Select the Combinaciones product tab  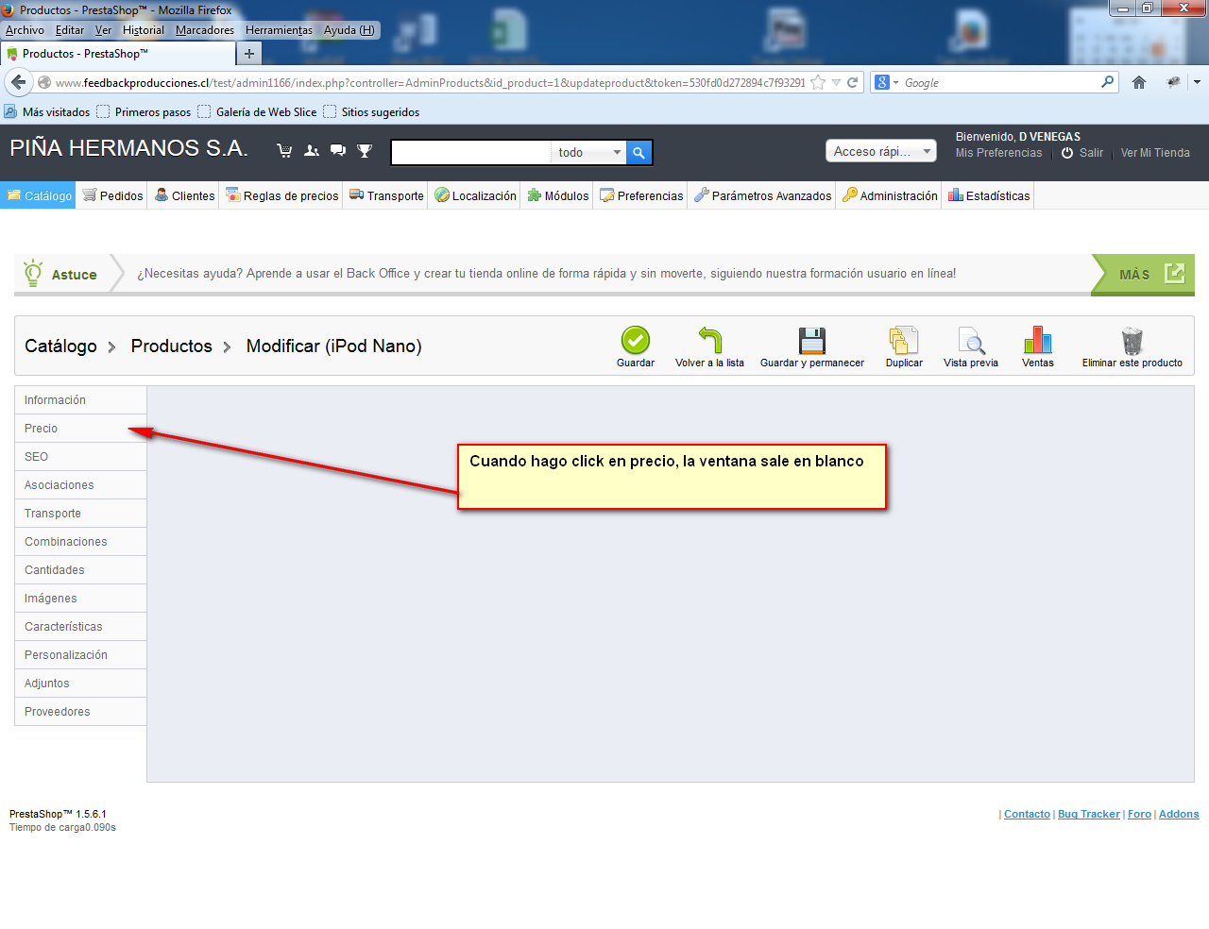tap(80, 542)
